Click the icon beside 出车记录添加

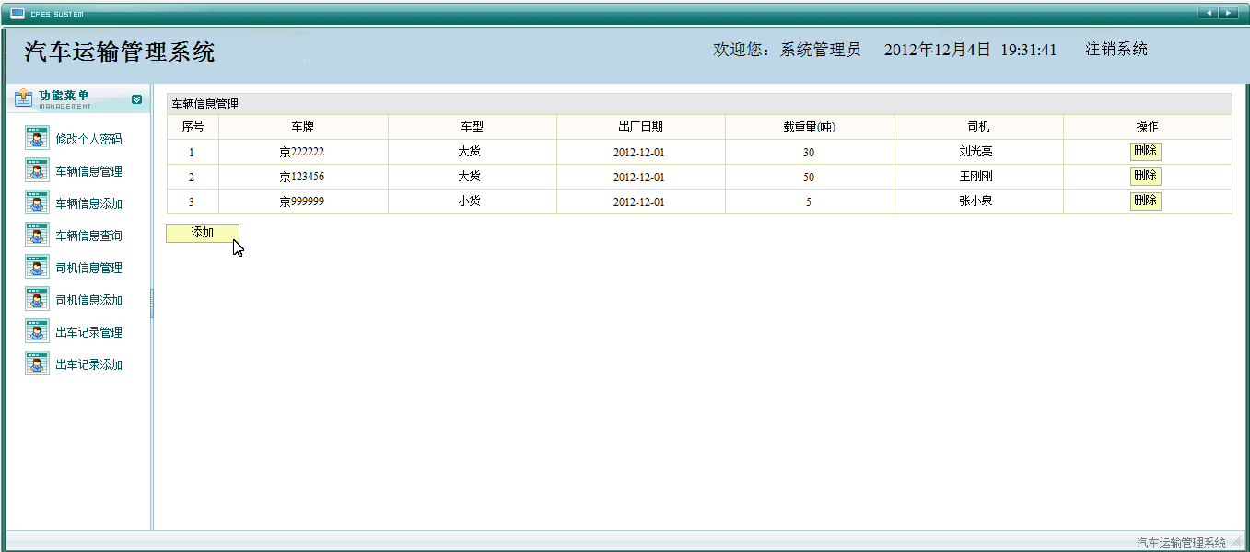coord(37,364)
